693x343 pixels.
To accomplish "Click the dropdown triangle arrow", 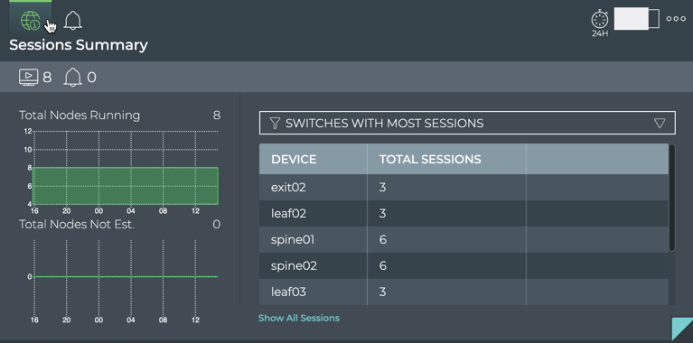I will pyautogui.click(x=660, y=123).
